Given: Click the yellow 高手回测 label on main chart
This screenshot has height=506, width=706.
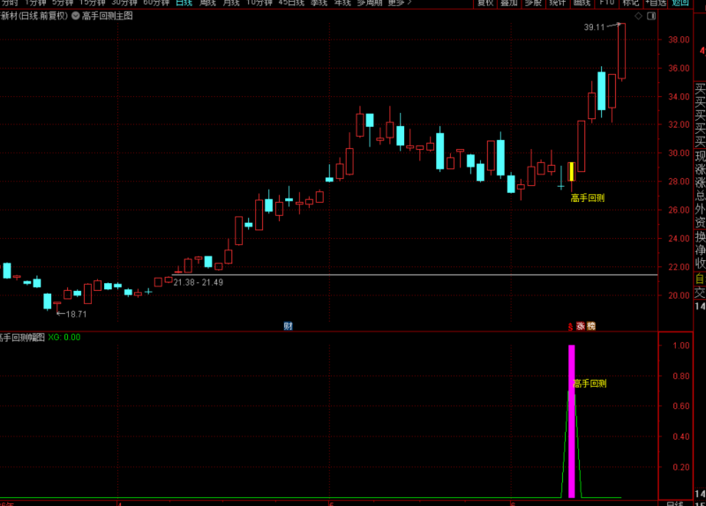Looking at the screenshot, I should [587, 197].
